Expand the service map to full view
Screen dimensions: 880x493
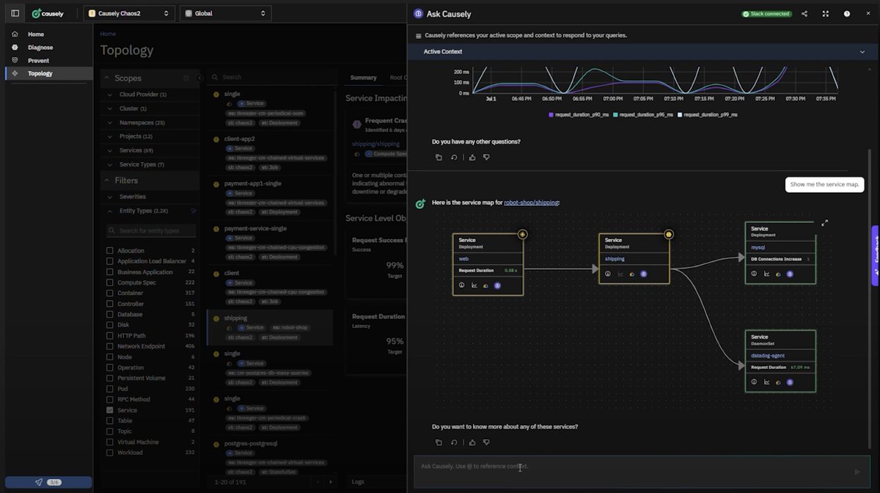(x=824, y=223)
